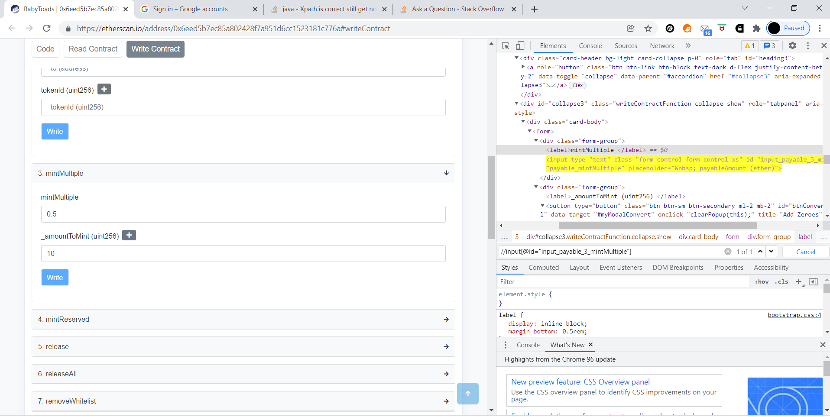Click the Read Contract button
The height and width of the screenshot is (417, 830).
tap(93, 49)
